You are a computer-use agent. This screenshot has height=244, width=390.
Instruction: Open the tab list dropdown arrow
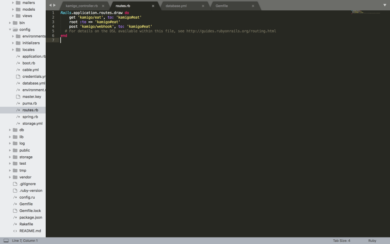click(x=385, y=5)
